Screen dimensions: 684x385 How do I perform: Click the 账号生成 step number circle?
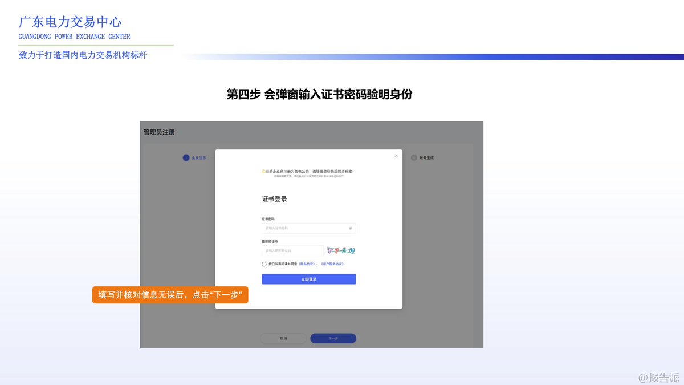tap(414, 157)
